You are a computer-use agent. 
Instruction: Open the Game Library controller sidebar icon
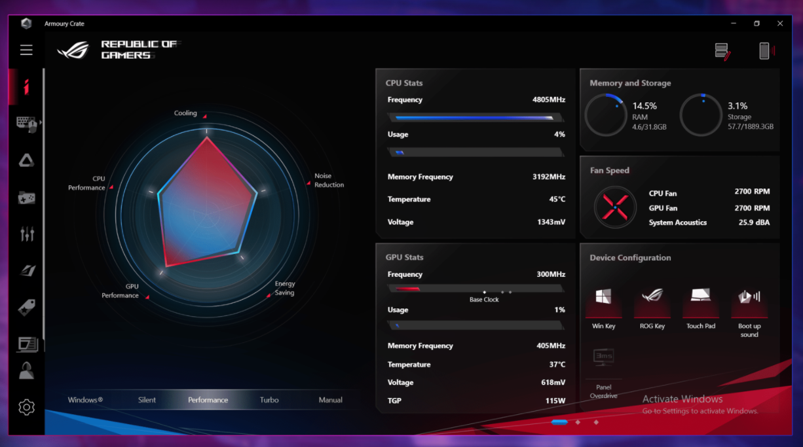pos(26,197)
